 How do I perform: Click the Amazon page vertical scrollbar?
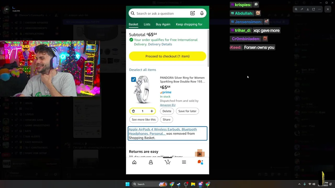point(208,48)
